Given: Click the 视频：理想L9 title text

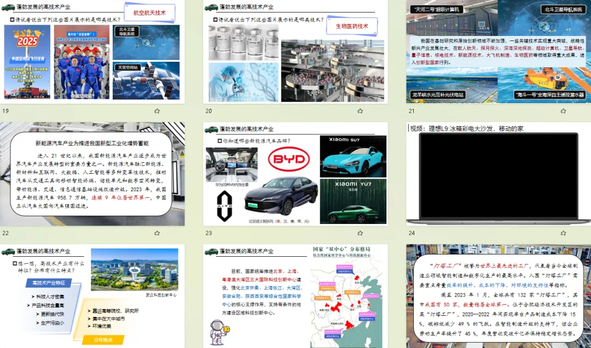Looking at the screenshot, I should click(466, 129).
